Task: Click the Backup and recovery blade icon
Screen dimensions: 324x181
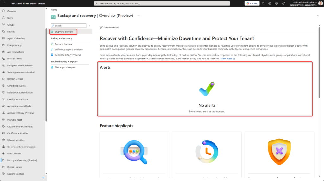Action: 53,16
